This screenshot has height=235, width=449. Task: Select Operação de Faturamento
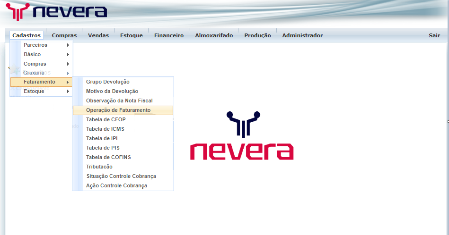click(123, 110)
